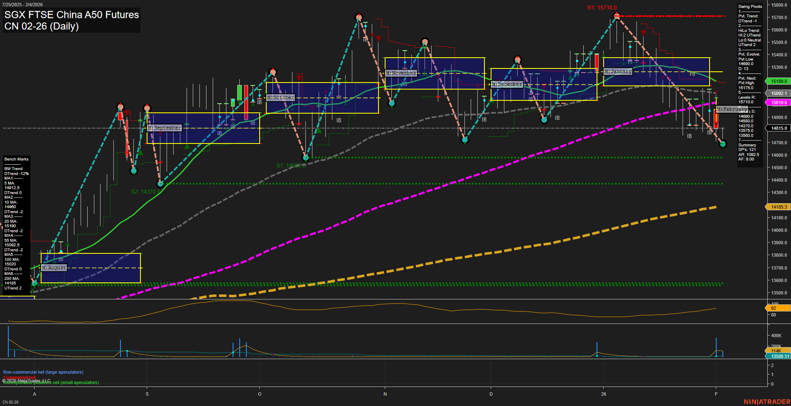The height and width of the screenshot is (406, 791).
Task: Toggle the Non-commercial net (large speculators) legend
Action: [x=43, y=372]
